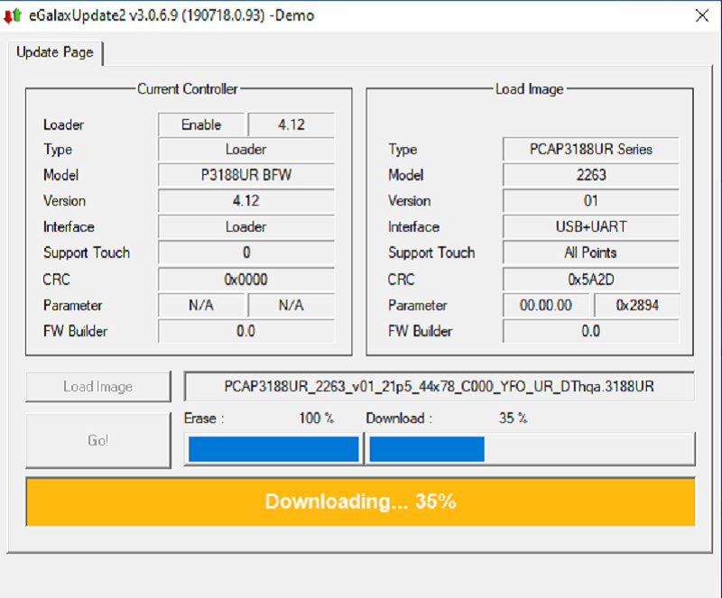Screen dimensions: 722x598
Task: Click the Current Controller Model field P3188UR BFW
Action: pyautogui.click(x=245, y=175)
